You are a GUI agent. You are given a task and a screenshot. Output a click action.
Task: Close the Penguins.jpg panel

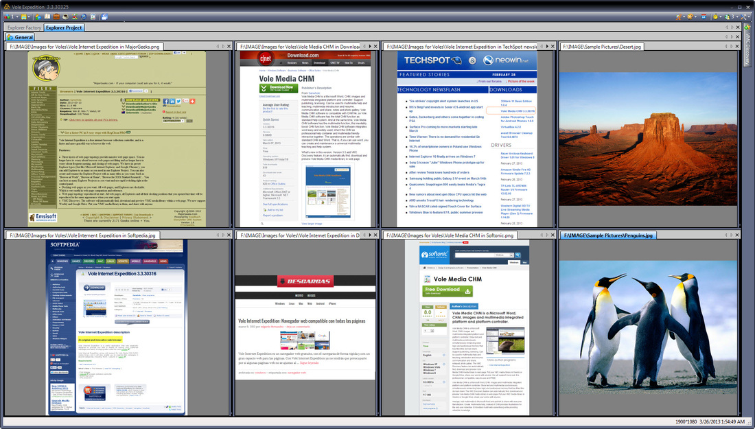(738, 235)
